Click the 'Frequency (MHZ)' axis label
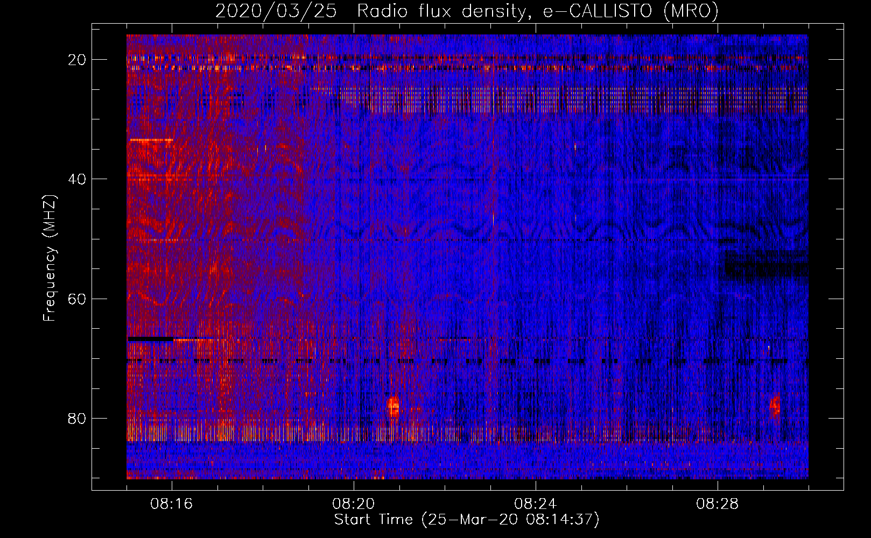Image resolution: width=871 pixels, height=538 pixels. pos(50,258)
